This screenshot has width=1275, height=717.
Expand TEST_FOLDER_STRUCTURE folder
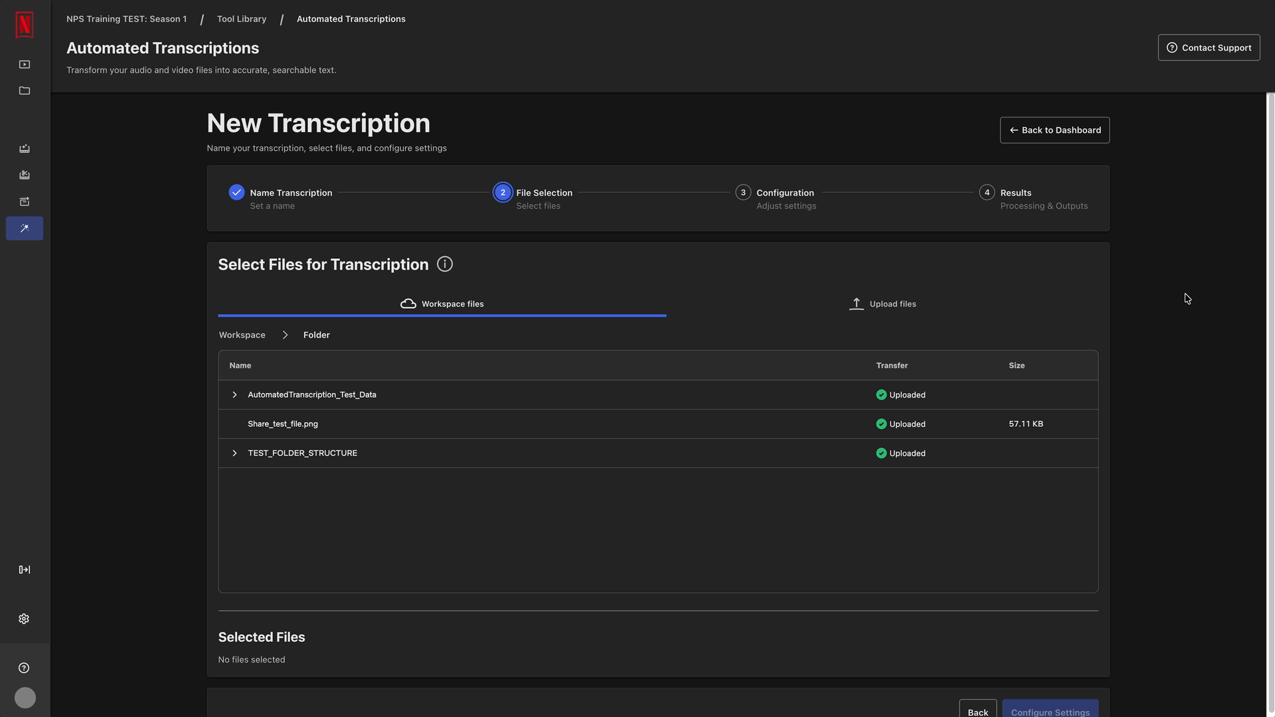(x=234, y=453)
